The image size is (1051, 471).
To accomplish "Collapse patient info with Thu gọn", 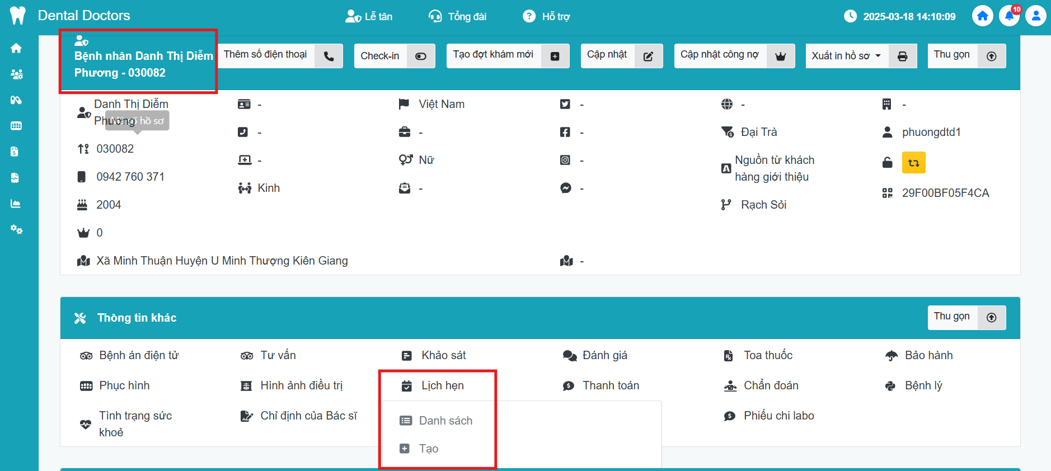I will tap(966, 56).
